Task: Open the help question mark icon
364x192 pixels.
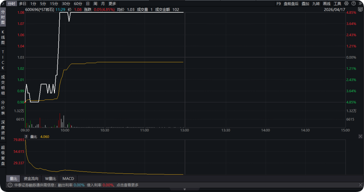Action: coord(354,3)
